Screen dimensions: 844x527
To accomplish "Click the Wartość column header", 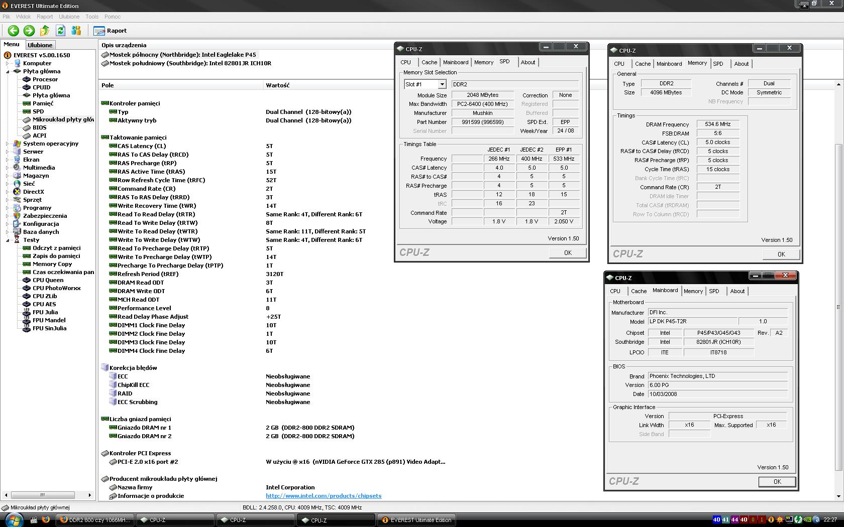I will [278, 85].
